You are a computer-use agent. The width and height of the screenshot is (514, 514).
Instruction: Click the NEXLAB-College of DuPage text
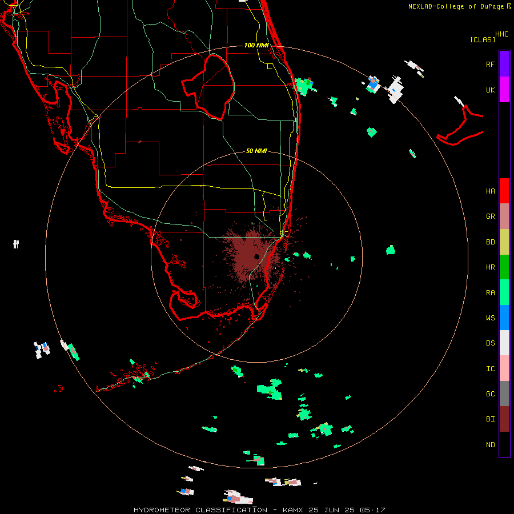(x=457, y=6)
